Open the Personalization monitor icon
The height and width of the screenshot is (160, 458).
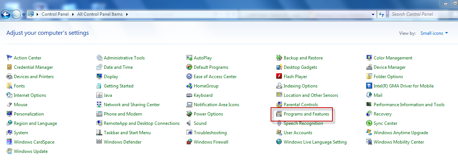coord(9,114)
